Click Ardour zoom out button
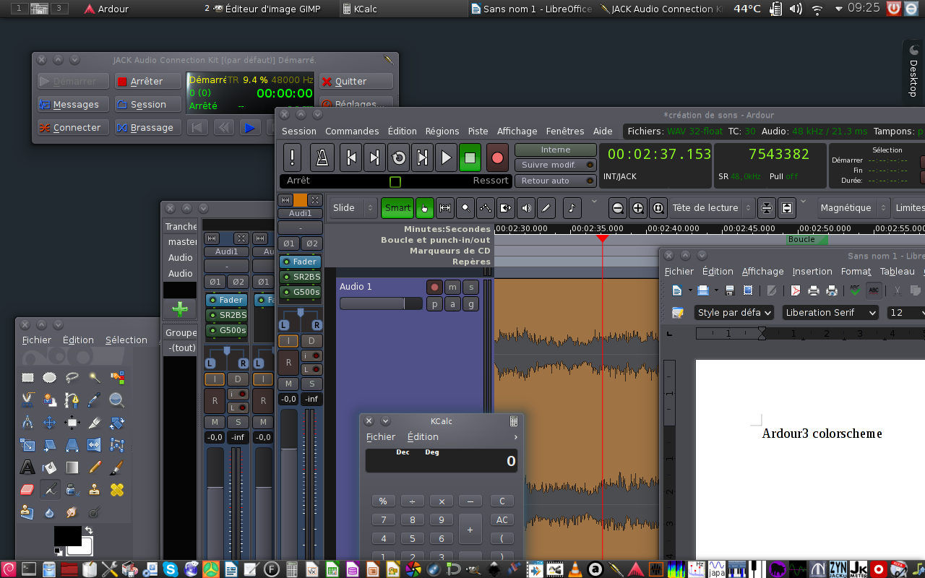The image size is (925, 578). (618, 208)
